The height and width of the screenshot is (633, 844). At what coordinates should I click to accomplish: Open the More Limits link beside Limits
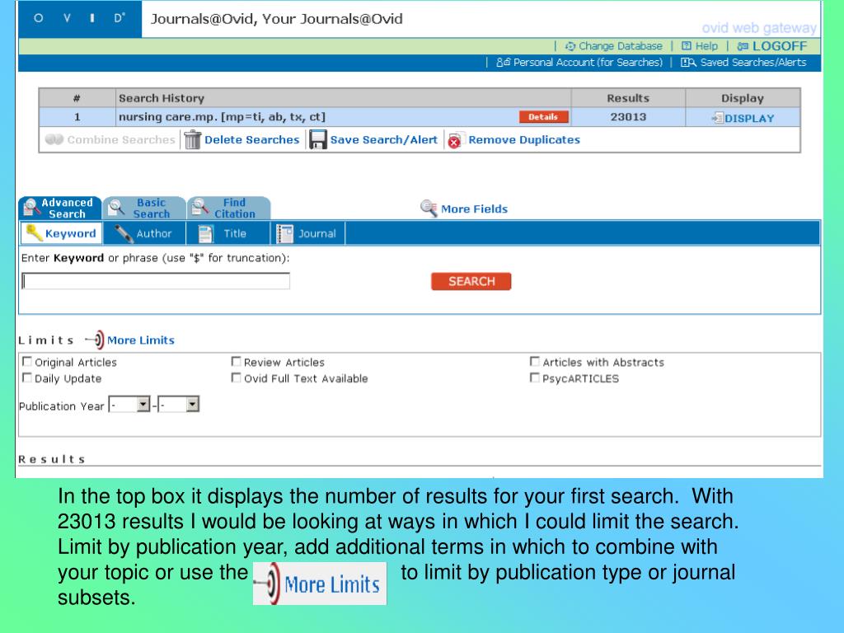coord(141,340)
